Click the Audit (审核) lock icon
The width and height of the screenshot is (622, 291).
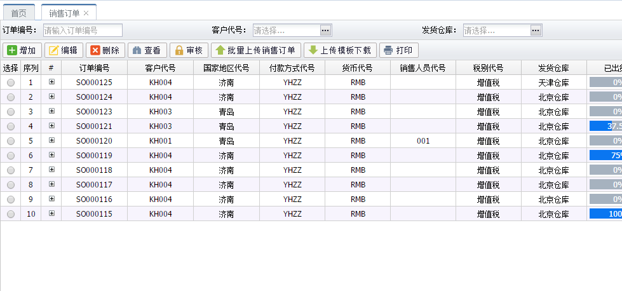179,51
